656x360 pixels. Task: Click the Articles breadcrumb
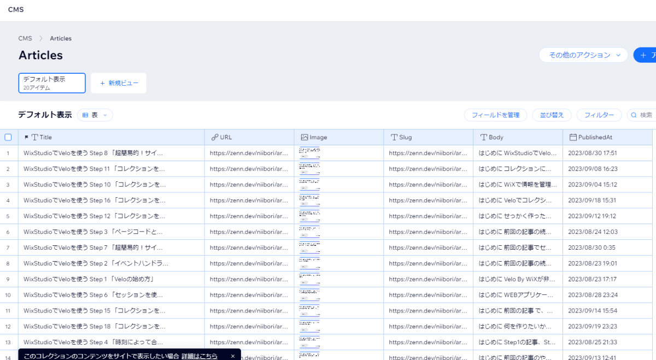point(61,38)
